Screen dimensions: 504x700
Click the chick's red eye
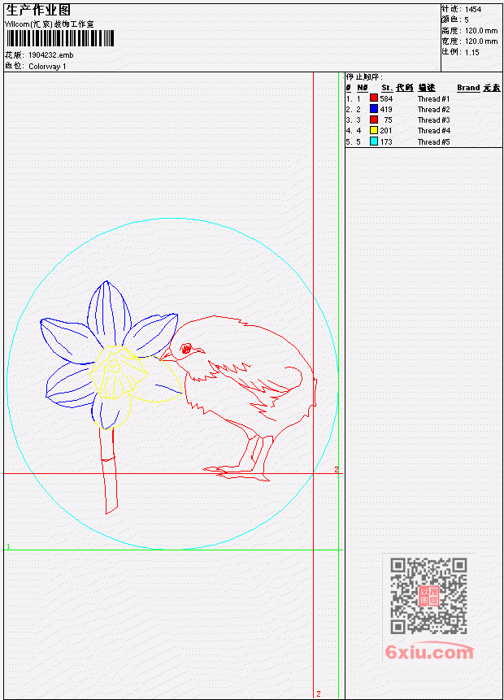pos(185,348)
